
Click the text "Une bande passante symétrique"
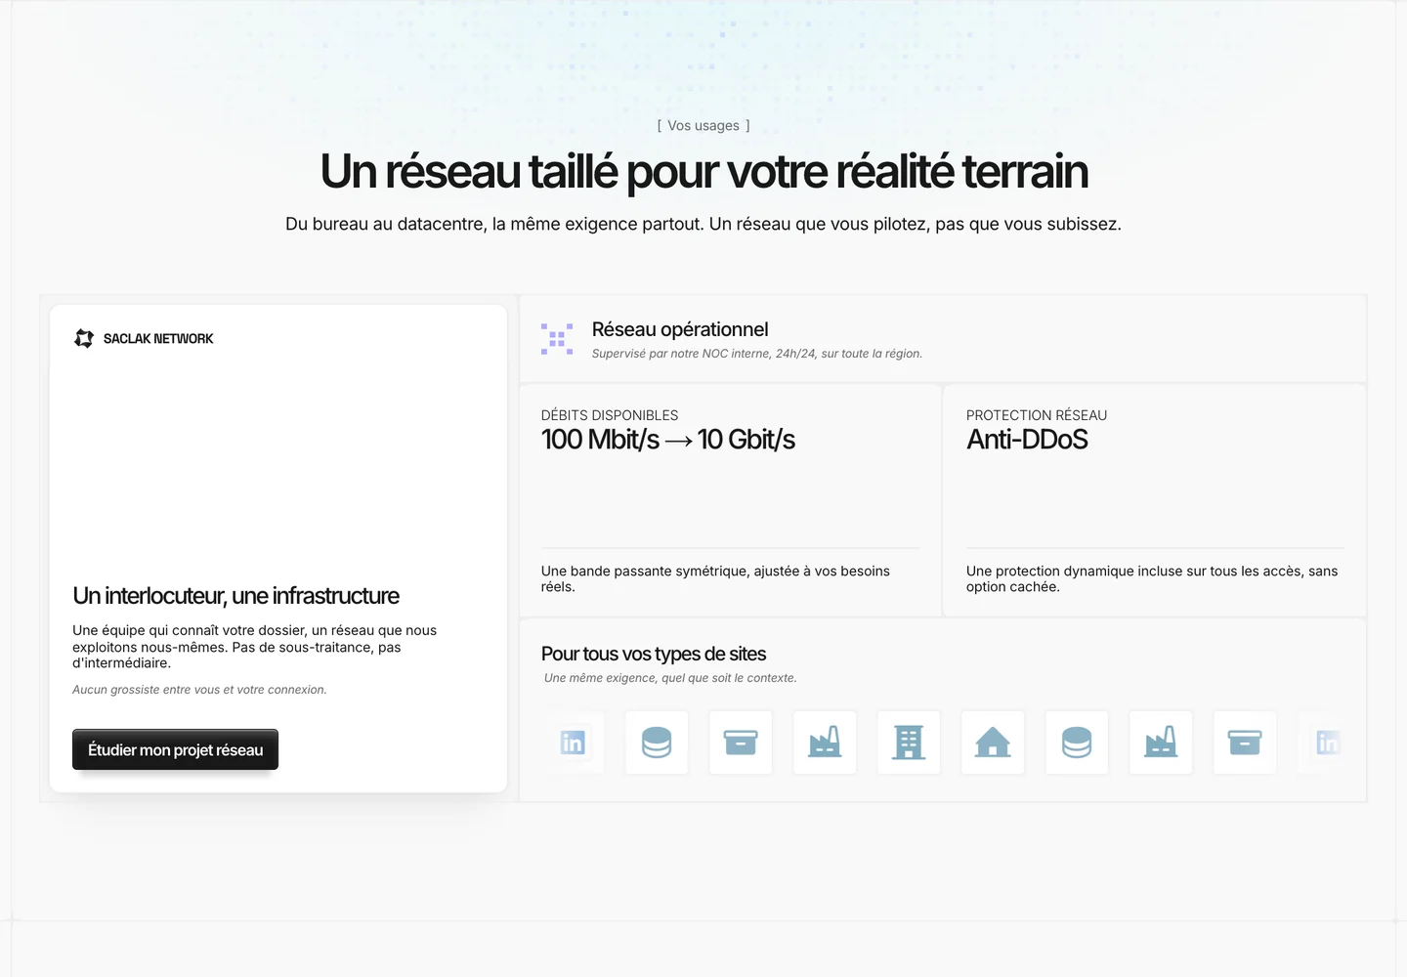(x=715, y=578)
